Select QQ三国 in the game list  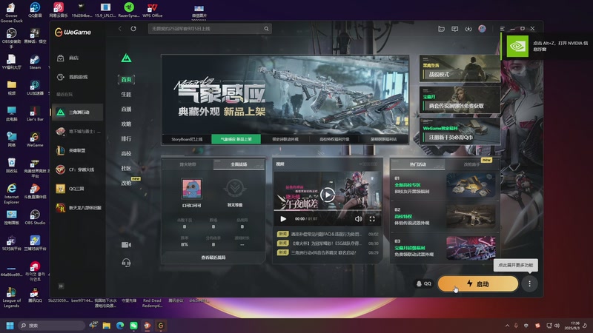click(x=77, y=189)
